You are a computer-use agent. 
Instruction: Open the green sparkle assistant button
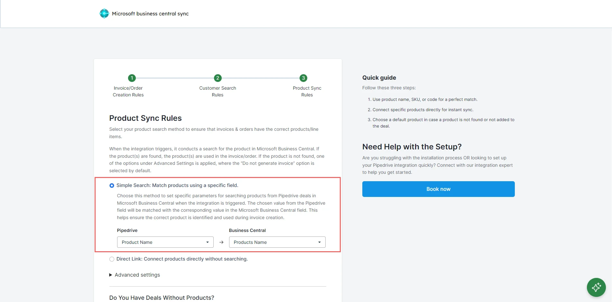tap(596, 287)
